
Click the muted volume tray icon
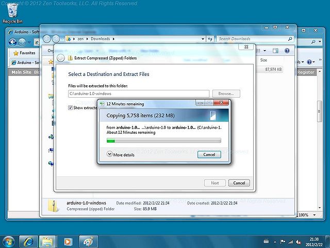[x=298, y=242]
